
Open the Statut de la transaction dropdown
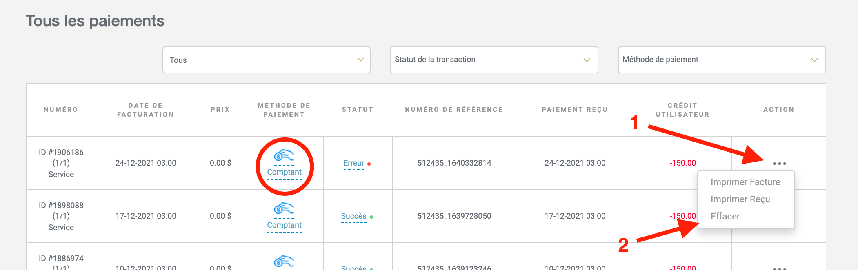(494, 60)
